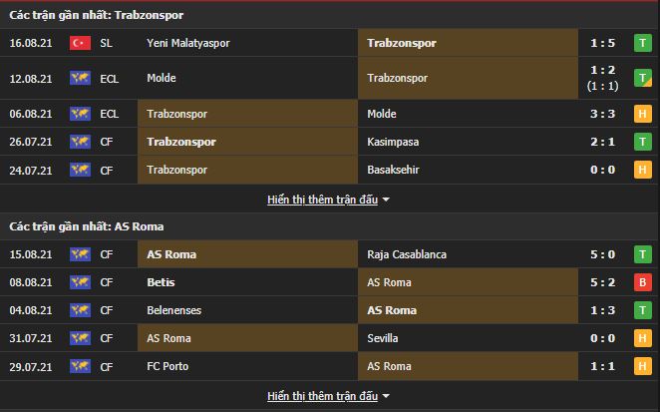Expand more AS Roma matches via the dropdown arrow
660x412 pixels.
(386, 396)
